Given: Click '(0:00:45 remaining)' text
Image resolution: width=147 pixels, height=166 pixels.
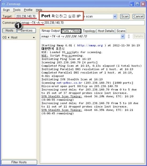Looking at the screenshot, I should [x=57, y=113].
